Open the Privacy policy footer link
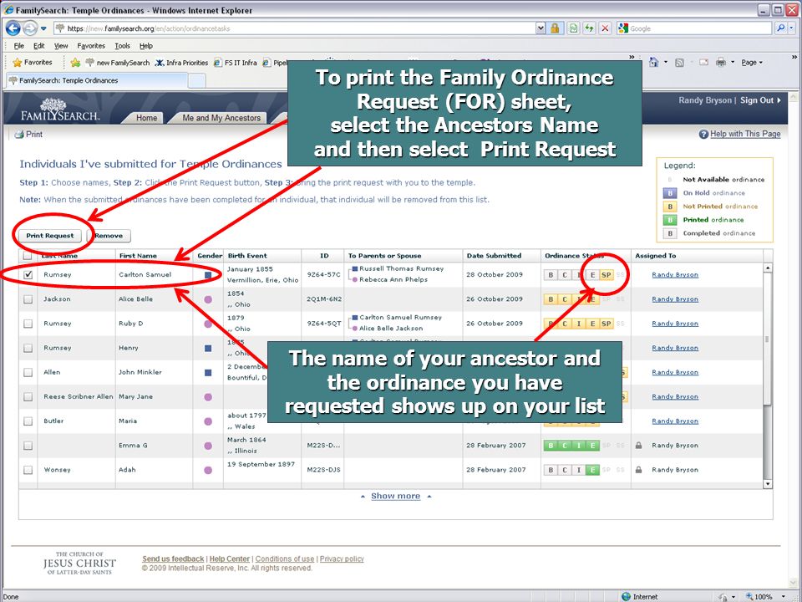 pos(342,559)
